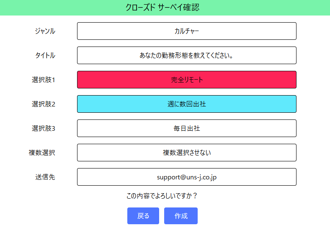330x241 pixels.
Task: Click the ジャンル label
Action: pos(45,31)
